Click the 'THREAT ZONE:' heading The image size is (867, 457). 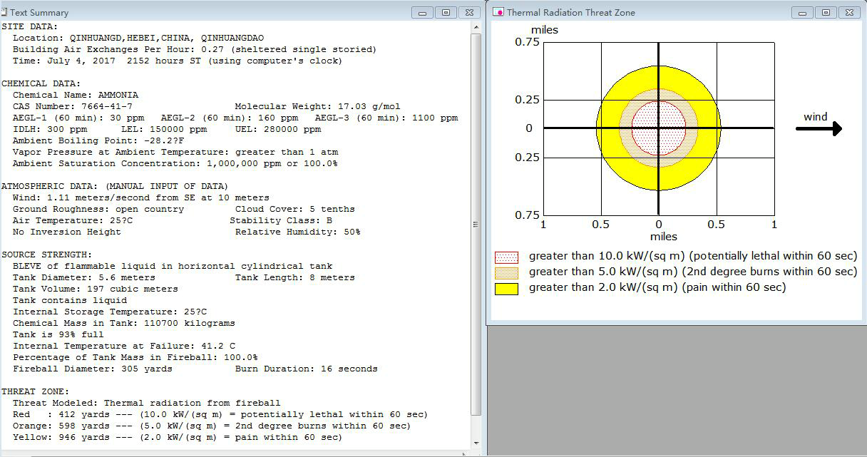click(x=36, y=391)
